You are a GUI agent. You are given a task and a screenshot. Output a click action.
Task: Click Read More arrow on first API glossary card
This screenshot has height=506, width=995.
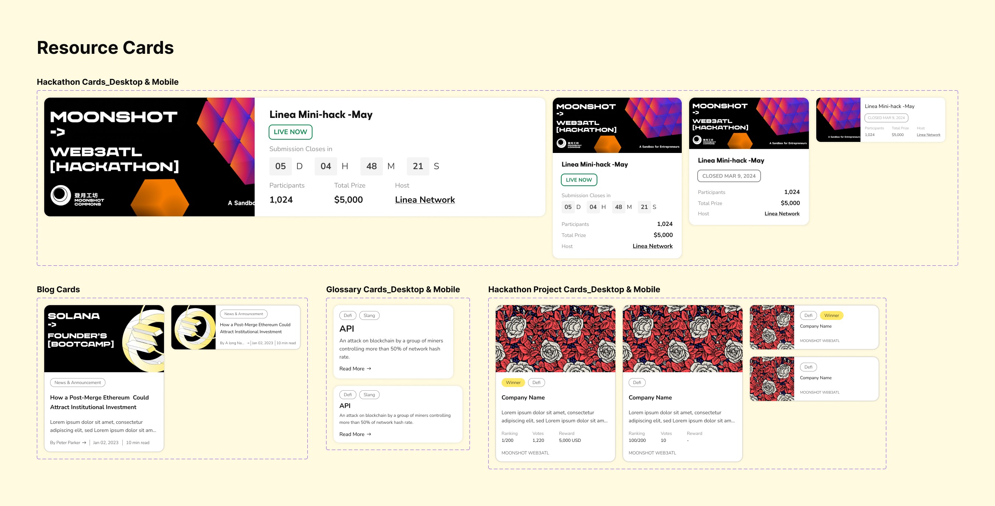pyautogui.click(x=369, y=369)
